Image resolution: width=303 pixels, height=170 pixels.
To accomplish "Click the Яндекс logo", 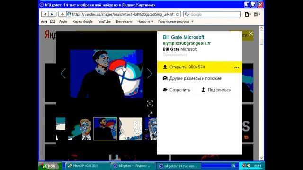I will click(51, 35).
